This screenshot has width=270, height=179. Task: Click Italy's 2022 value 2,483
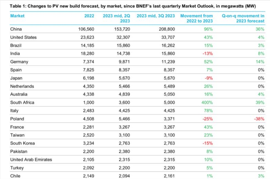click(x=89, y=111)
